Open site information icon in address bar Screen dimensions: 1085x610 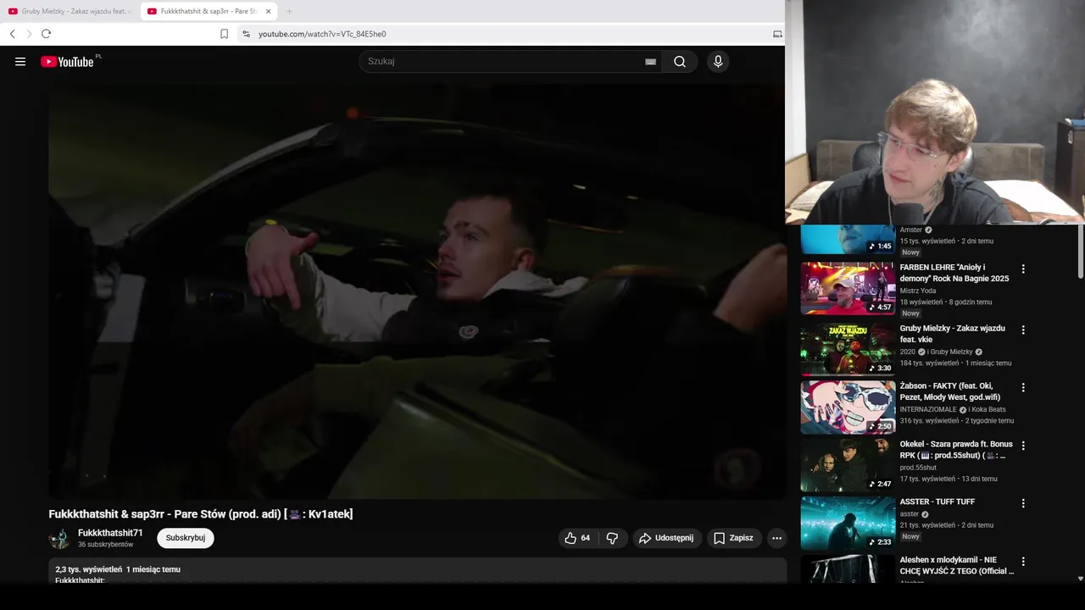[246, 34]
